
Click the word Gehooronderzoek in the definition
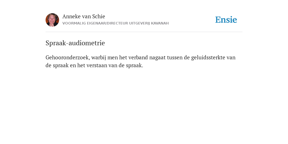point(68,58)
